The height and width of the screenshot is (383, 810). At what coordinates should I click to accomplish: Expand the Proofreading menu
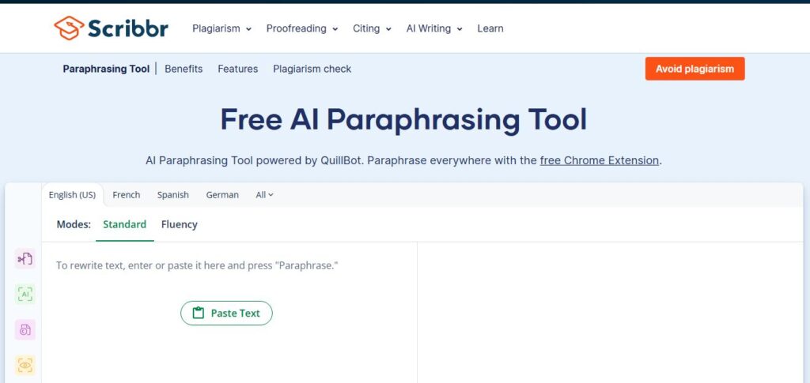coord(302,28)
